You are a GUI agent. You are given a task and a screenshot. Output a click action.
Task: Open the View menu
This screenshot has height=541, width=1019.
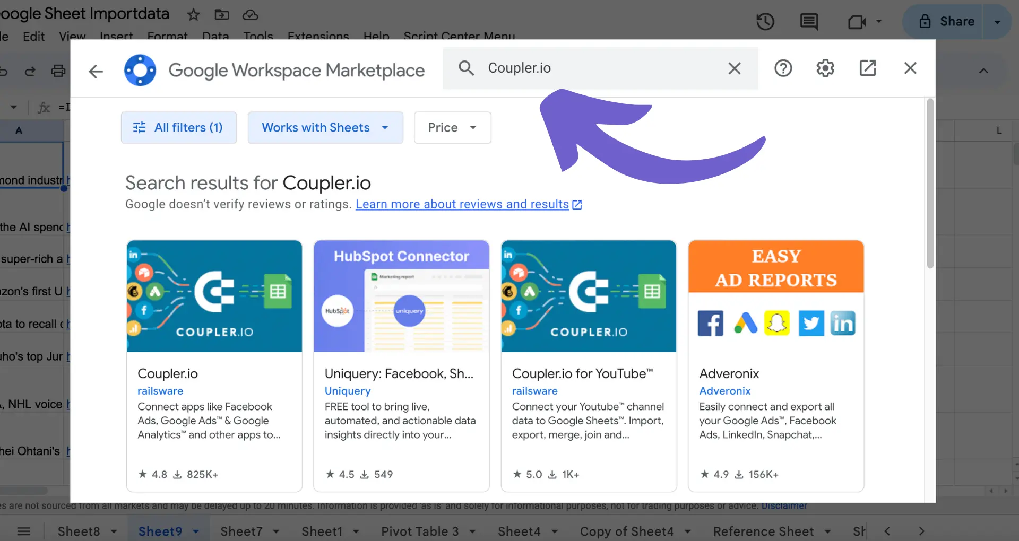coord(72,36)
